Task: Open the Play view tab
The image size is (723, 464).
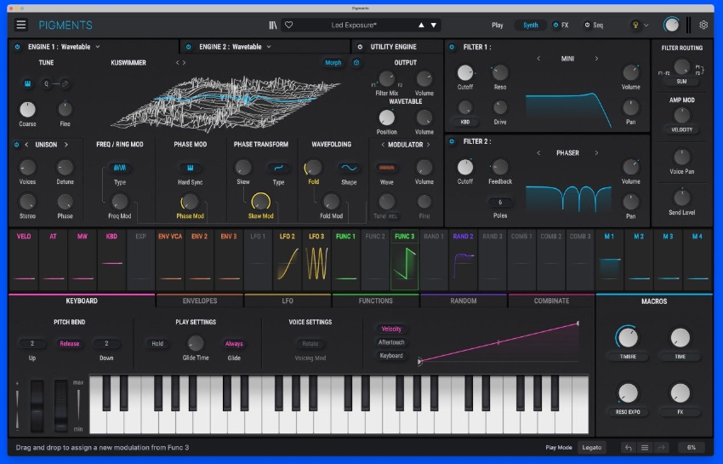Action: (497, 25)
